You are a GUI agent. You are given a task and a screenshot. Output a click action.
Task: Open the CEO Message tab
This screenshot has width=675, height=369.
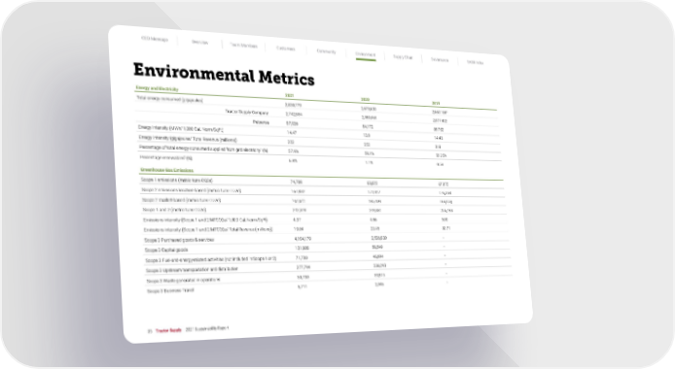[x=154, y=39]
